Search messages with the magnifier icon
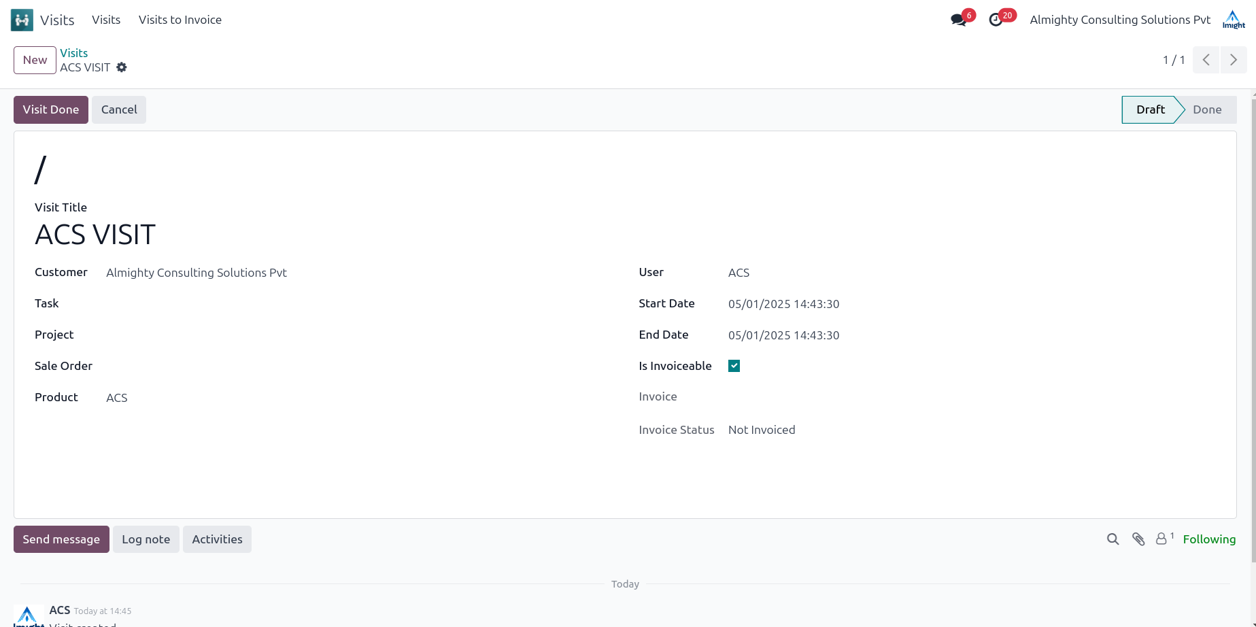 tap(1113, 539)
